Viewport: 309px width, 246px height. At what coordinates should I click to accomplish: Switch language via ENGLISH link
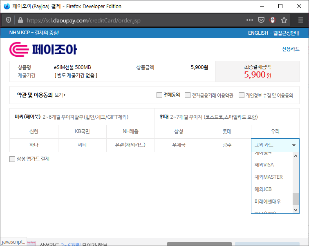pyautogui.click(x=258, y=33)
